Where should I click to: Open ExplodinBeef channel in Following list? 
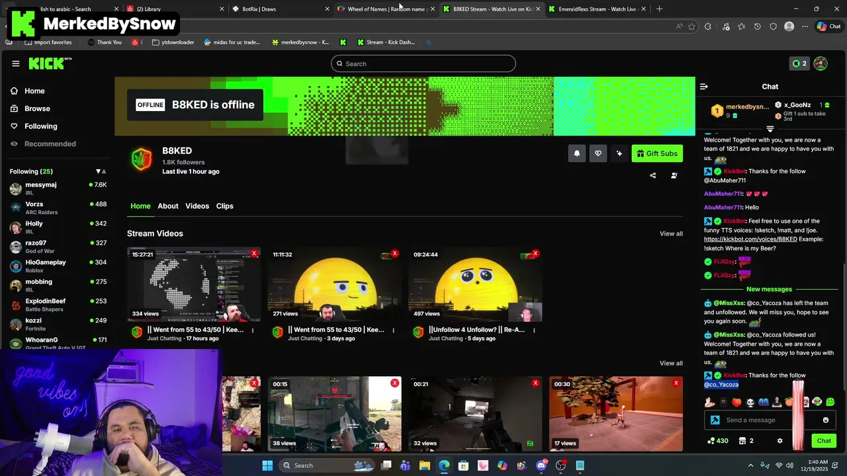click(x=58, y=305)
